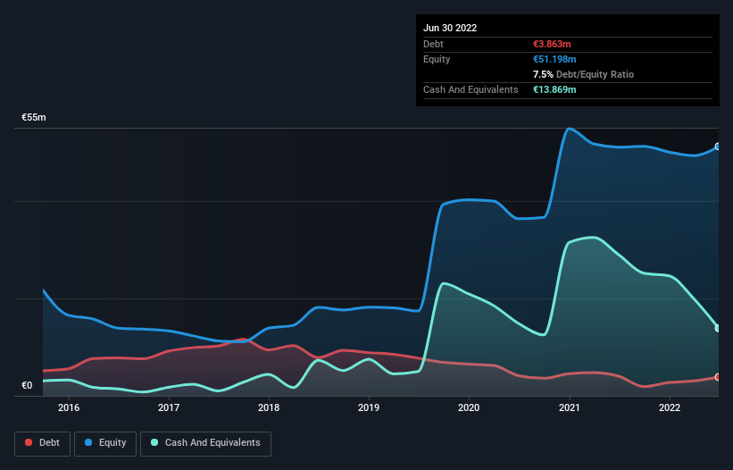733x470 pixels.
Task: Select the Cash And Equivalents endpoint marker
Action: tap(718, 328)
